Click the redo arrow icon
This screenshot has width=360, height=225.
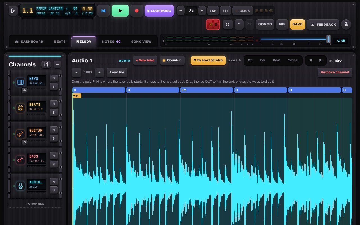point(249,24)
